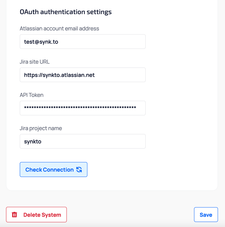The image size is (225, 227).
Task: Click the Jira project name label
Action: coord(41,128)
